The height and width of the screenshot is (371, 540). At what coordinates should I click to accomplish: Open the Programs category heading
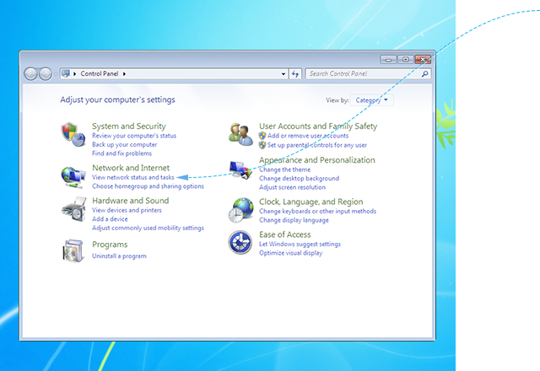[x=110, y=245]
